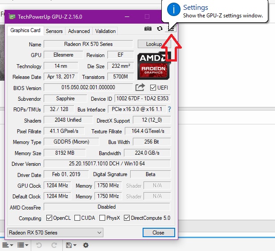The image size is (275, 251).
Task: Toggle the PhysX checkbox
Action: (102, 218)
